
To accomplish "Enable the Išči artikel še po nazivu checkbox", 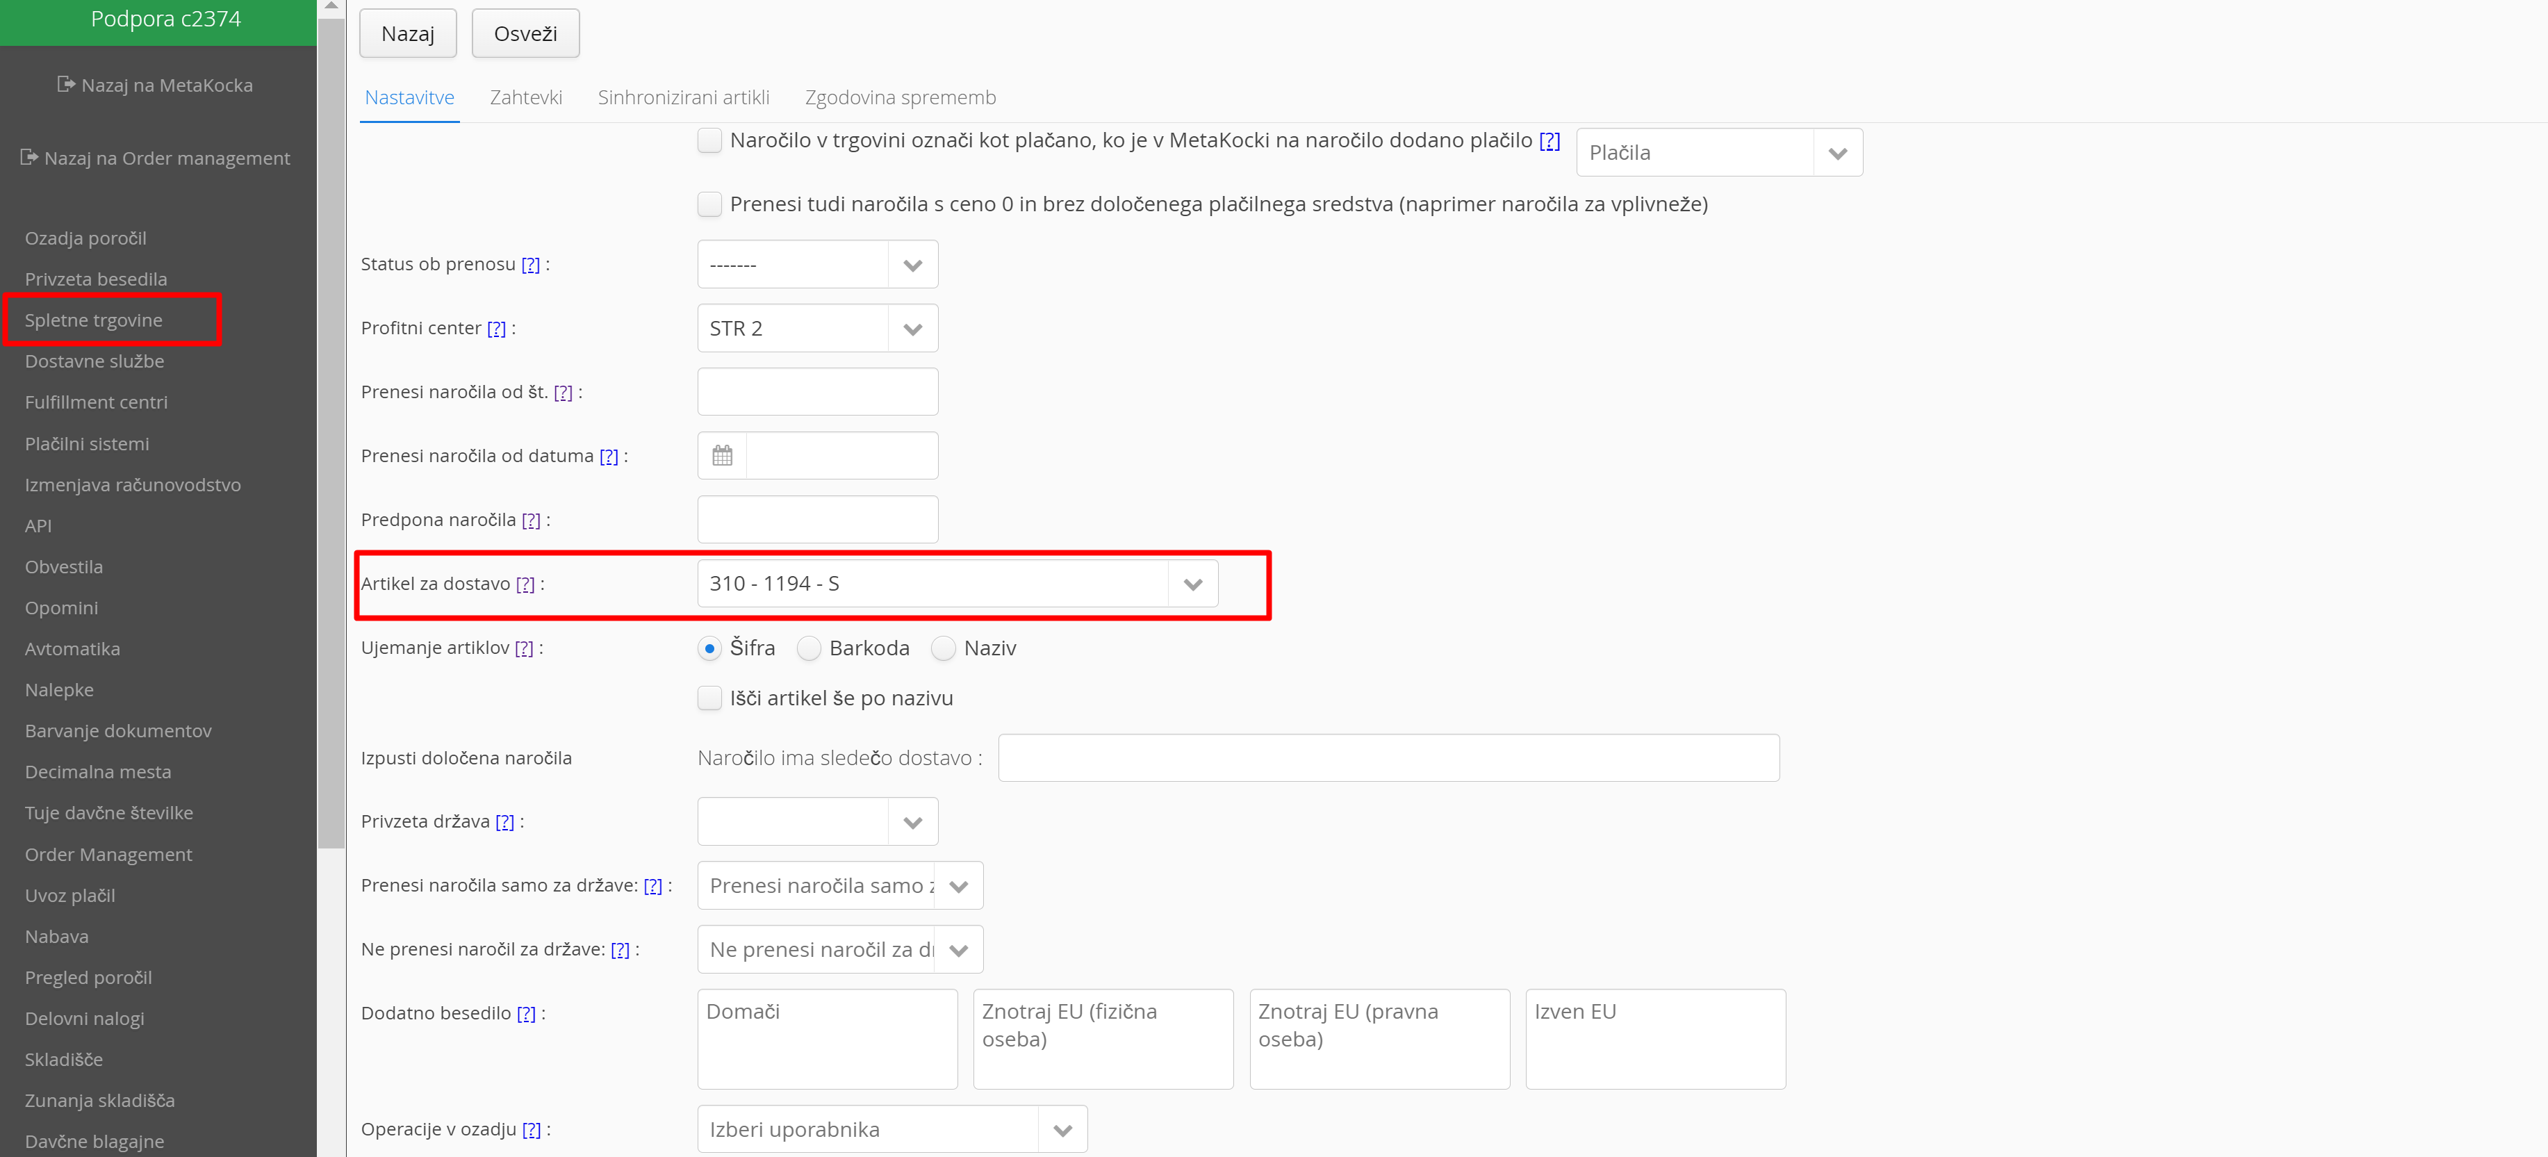I will coord(709,698).
